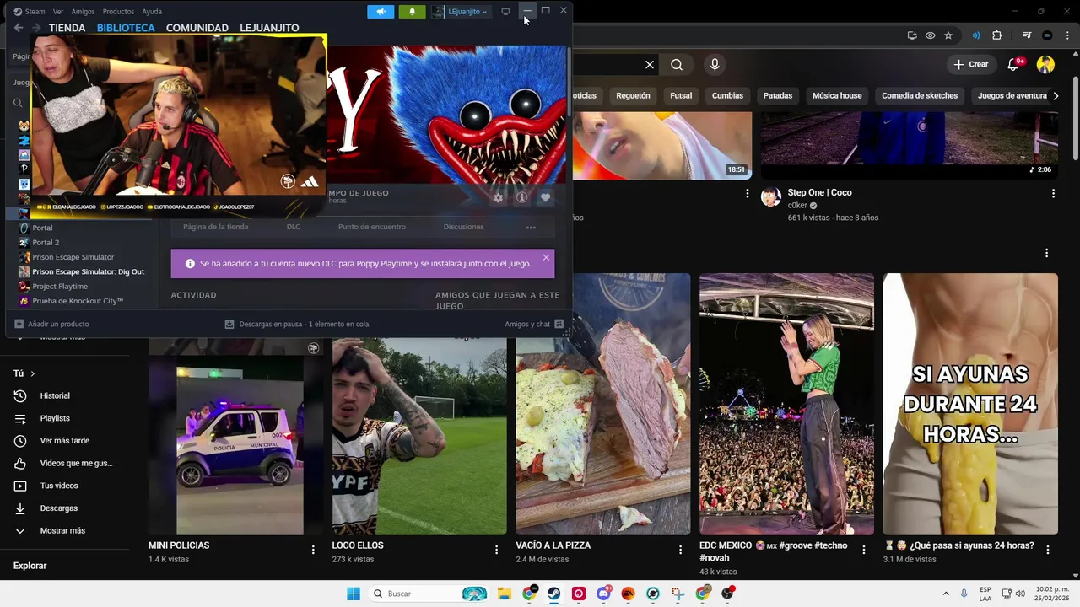The width and height of the screenshot is (1080, 607).
Task: Open options for MINI POLICIAS short
Action: [313, 550]
